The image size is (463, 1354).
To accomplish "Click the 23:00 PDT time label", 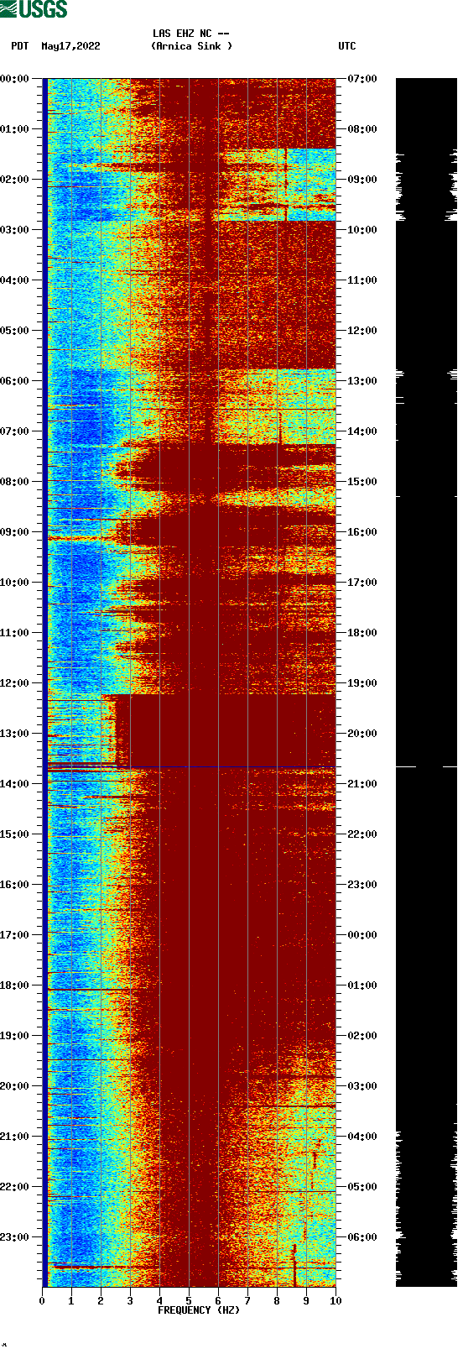I will click(x=15, y=1237).
